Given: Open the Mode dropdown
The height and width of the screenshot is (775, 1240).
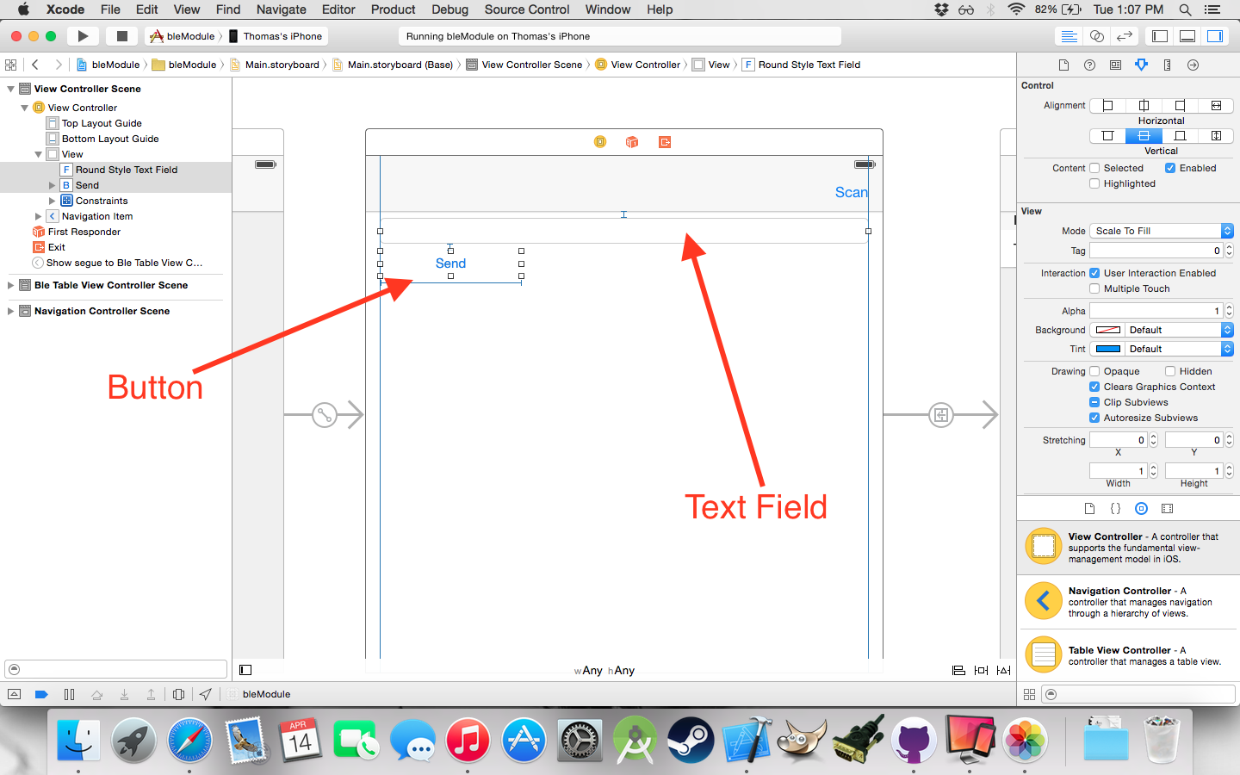Looking at the screenshot, I should tap(1162, 231).
